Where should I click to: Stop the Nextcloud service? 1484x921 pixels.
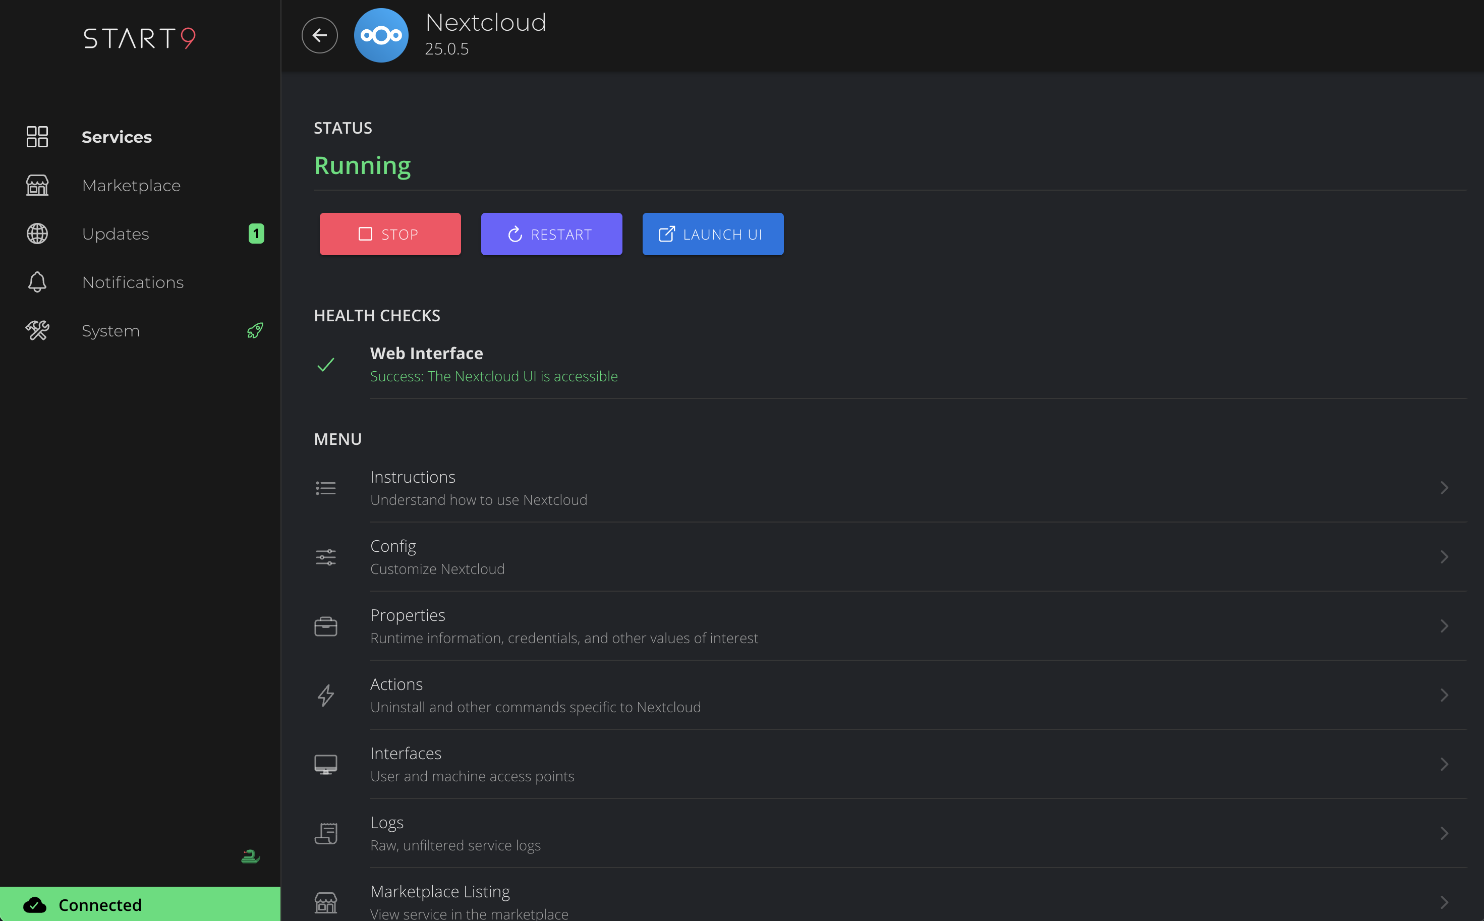coord(390,234)
